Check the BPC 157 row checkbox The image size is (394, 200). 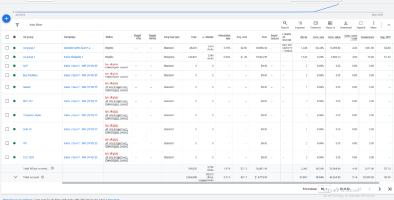pyautogui.click(x=8, y=101)
